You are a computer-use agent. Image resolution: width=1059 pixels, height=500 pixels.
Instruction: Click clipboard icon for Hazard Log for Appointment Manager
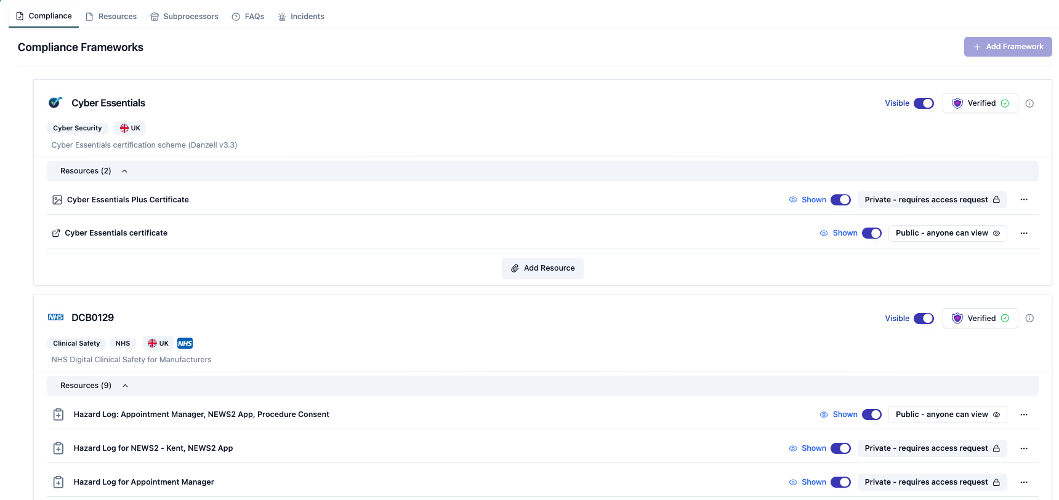click(58, 482)
